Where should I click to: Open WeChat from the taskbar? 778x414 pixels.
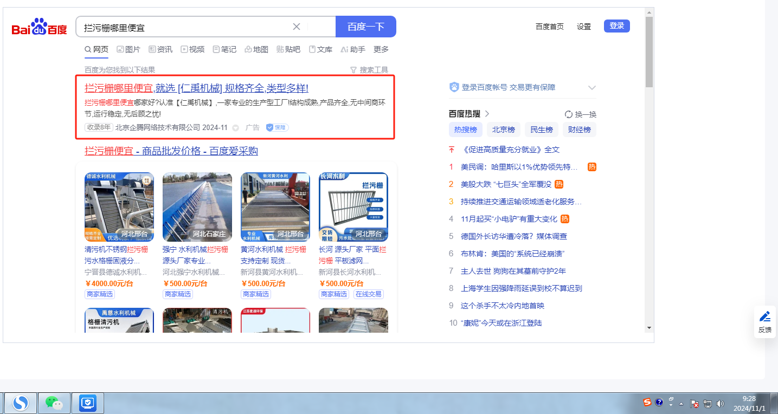(54, 403)
